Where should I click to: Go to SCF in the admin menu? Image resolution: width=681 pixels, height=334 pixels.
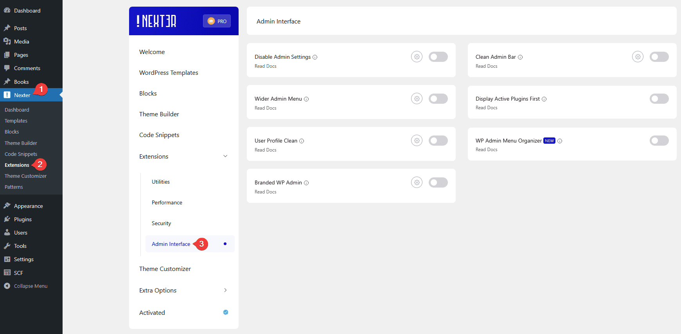tap(18, 273)
